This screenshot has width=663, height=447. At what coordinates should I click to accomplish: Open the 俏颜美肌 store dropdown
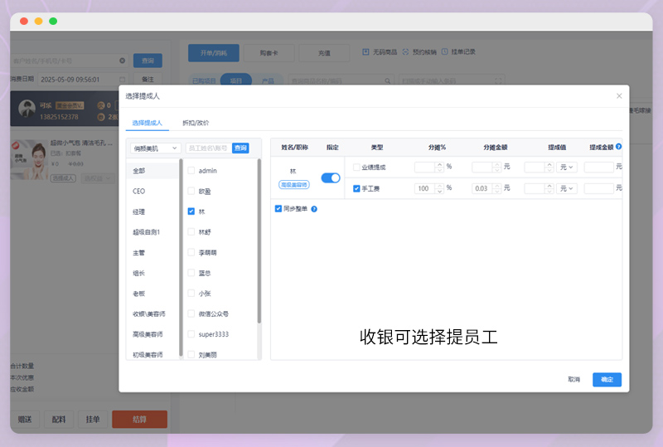pos(153,148)
